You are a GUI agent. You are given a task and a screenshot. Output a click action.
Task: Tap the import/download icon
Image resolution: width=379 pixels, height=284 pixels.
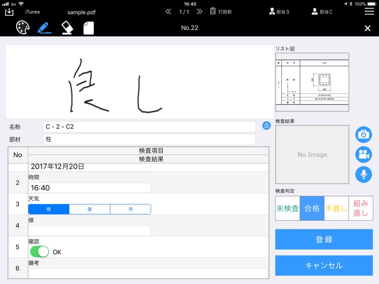[x=9, y=12]
